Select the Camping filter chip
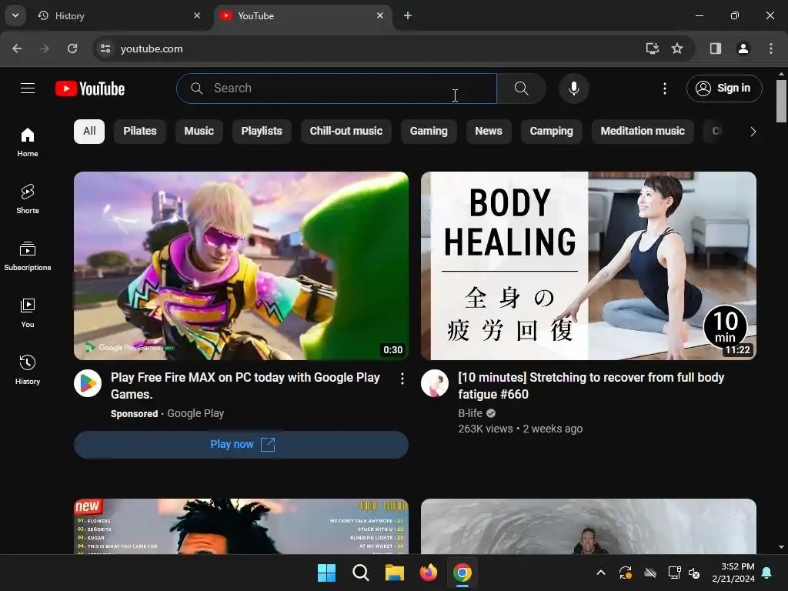 coord(551,132)
